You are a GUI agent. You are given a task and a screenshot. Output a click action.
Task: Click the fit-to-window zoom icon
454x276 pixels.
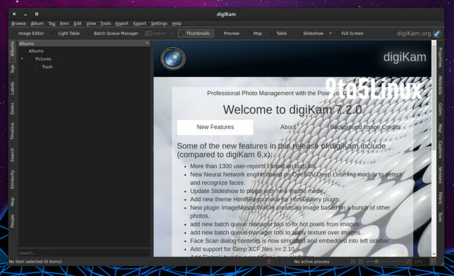(352, 261)
